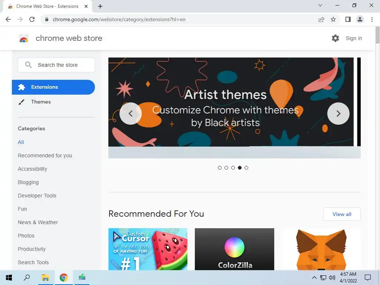The height and width of the screenshot is (285, 380).
Task: Open Windows Start menu
Action: tap(9, 278)
